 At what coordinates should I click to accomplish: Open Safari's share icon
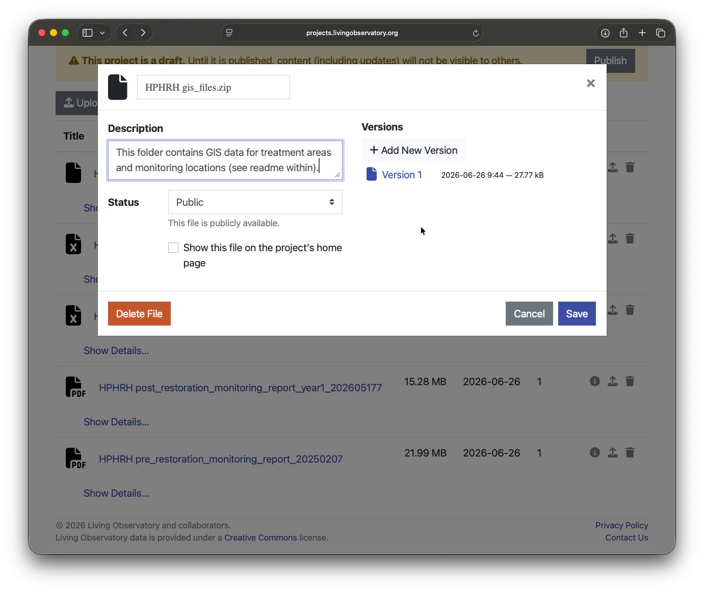click(x=623, y=33)
